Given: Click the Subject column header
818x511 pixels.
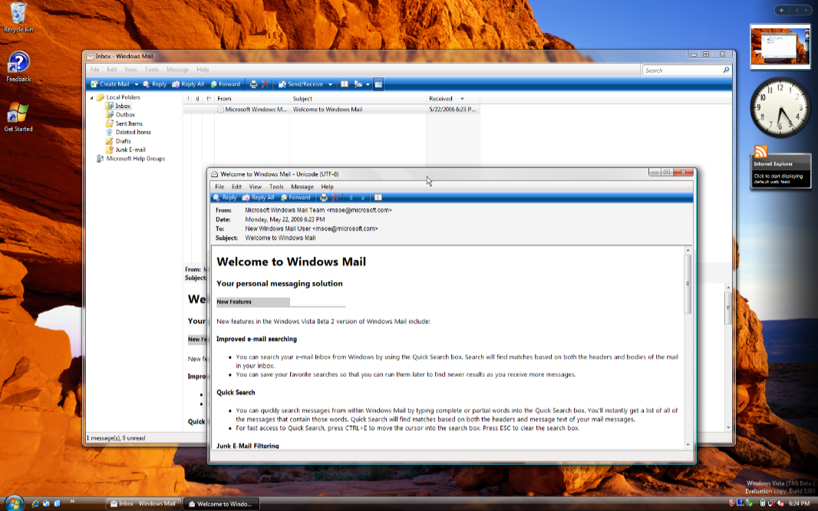Looking at the screenshot, I should click(358, 99).
